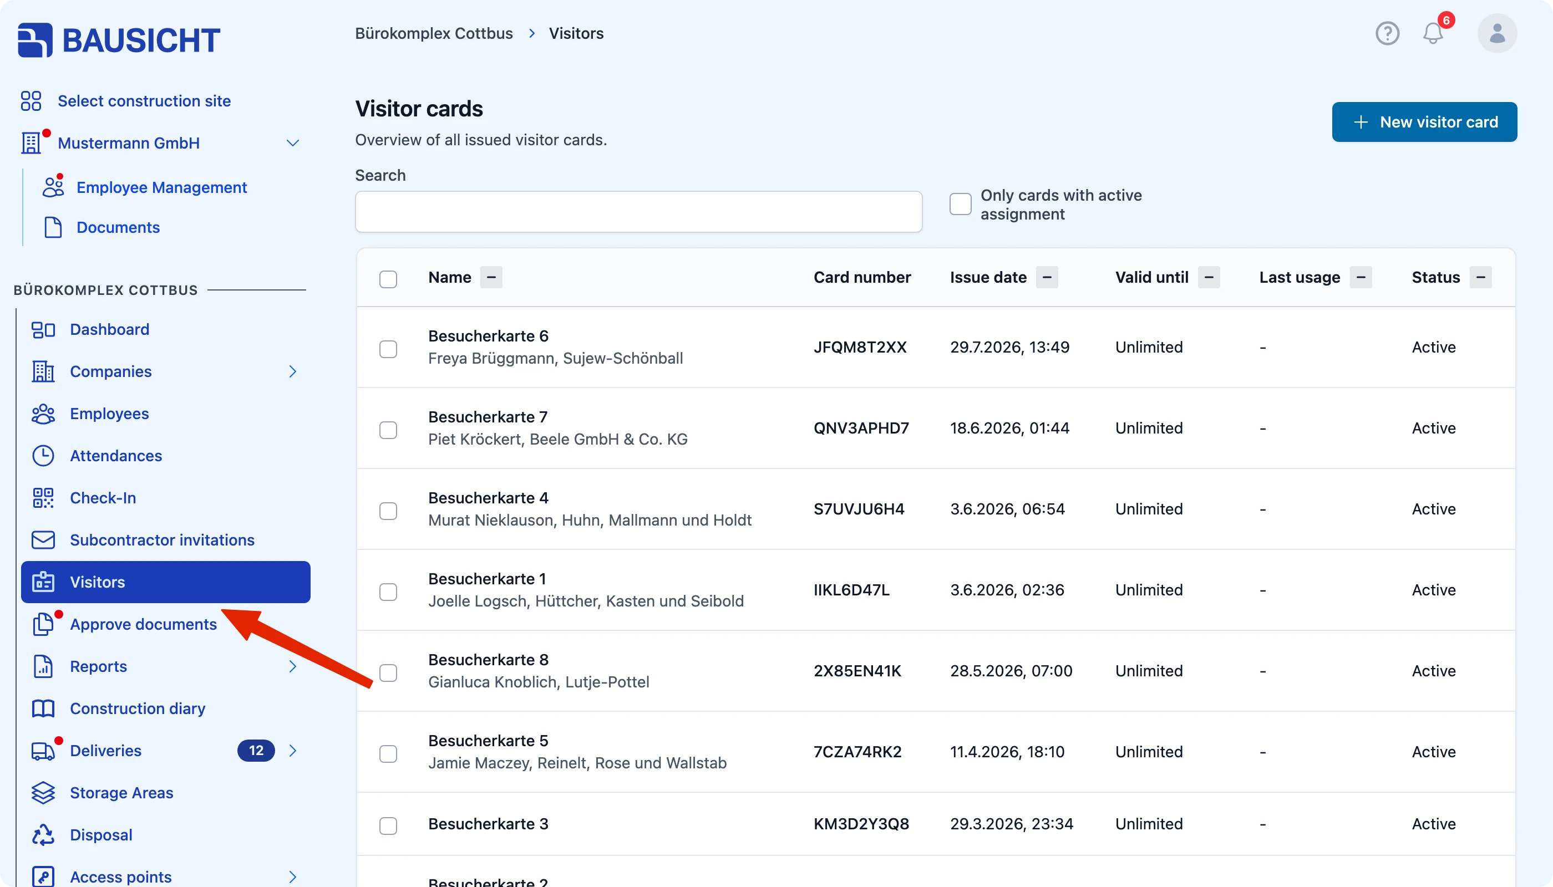Click the Documents file icon

pyautogui.click(x=53, y=227)
